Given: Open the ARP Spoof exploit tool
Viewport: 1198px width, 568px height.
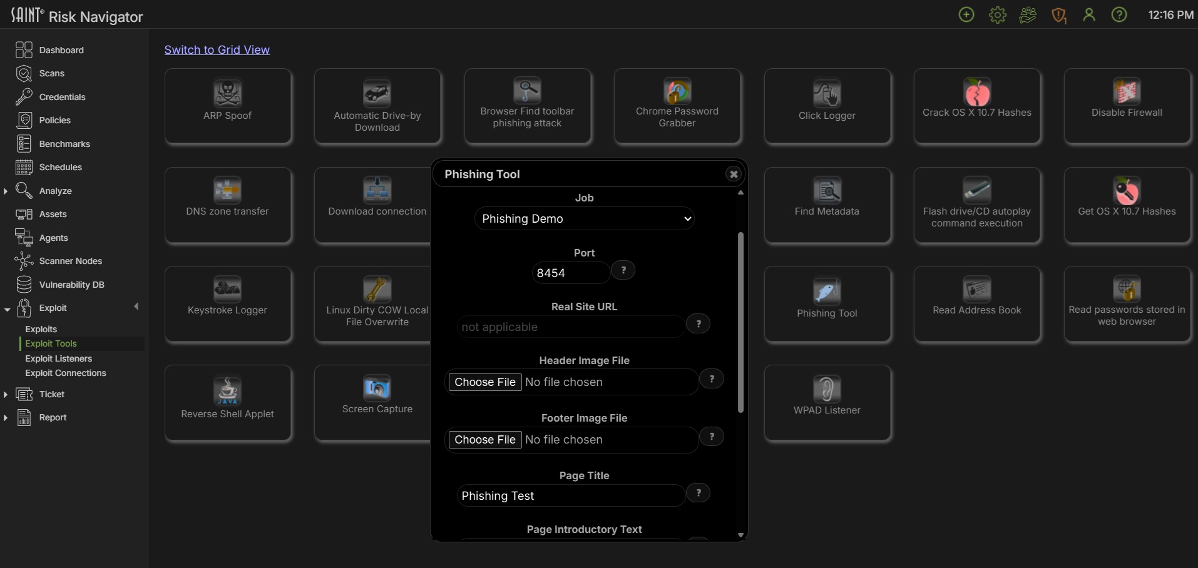Looking at the screenshot, I should 228,106.
